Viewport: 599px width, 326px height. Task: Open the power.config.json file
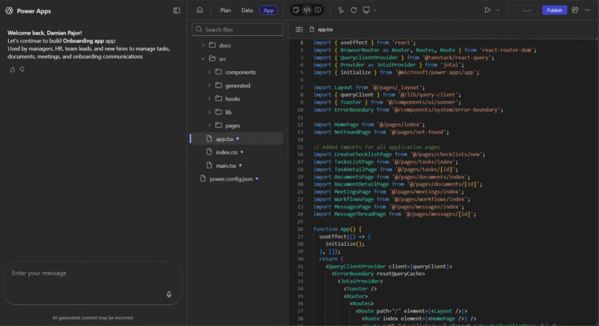tap(231, 179)
